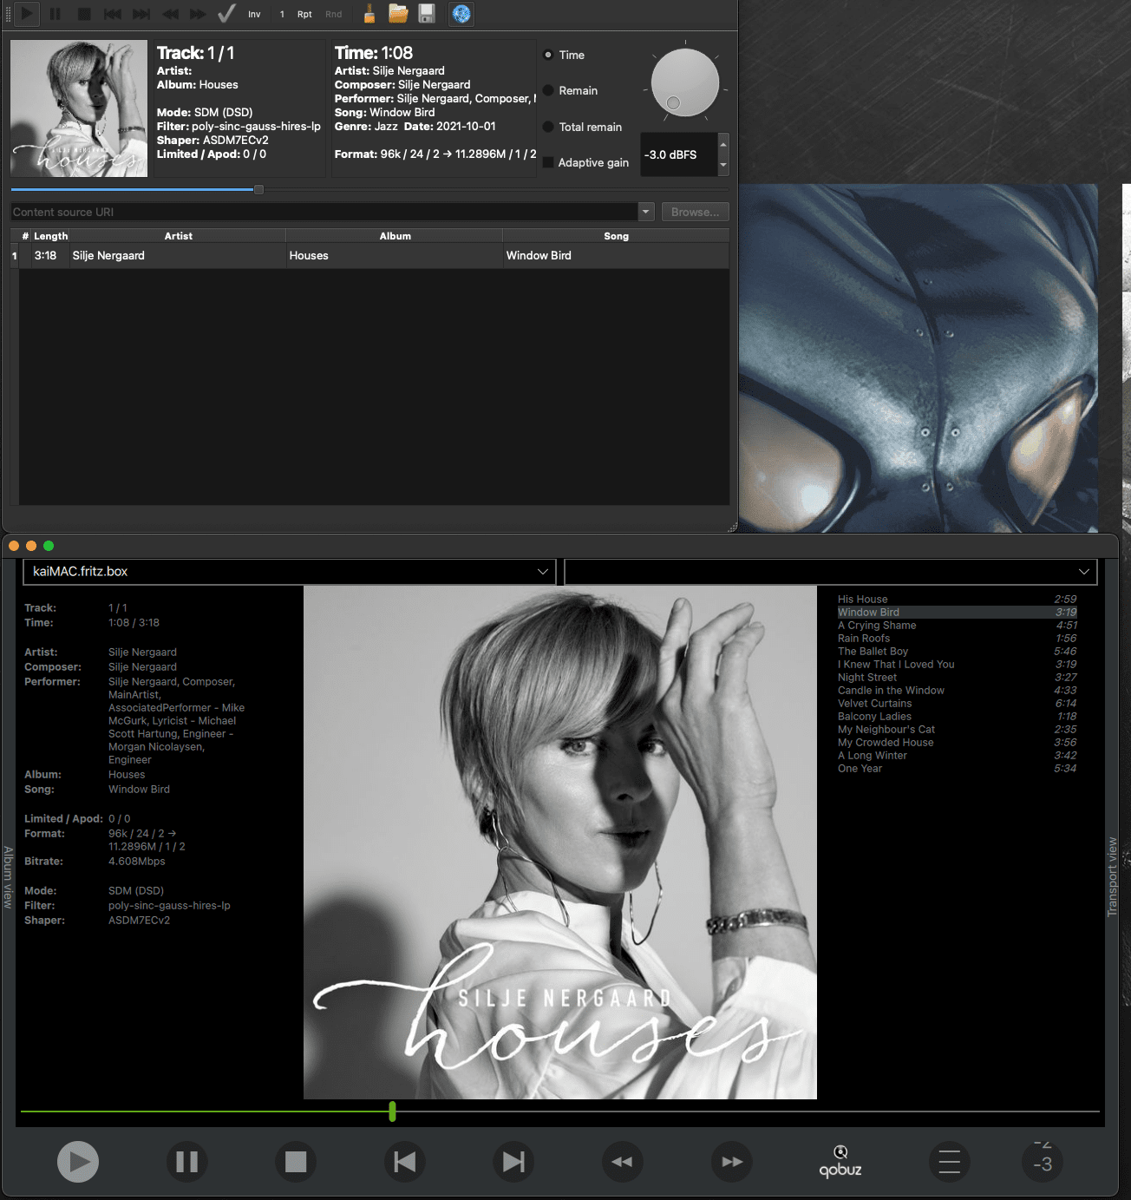The image size is (1131, 1200).
Task: Open the Content source URI dropdown arrow
Action: (645, 212)
